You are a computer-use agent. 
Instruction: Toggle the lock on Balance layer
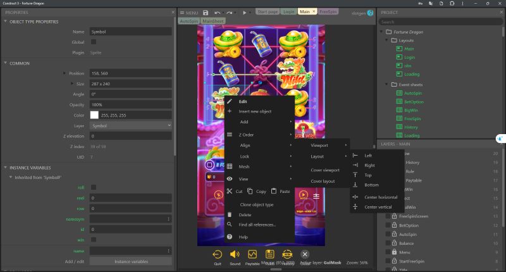point(394,243)
